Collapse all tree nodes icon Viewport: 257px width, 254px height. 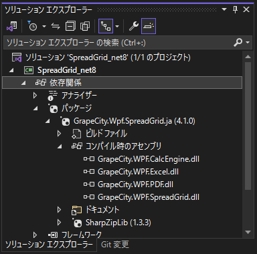[x=70, y=26]
